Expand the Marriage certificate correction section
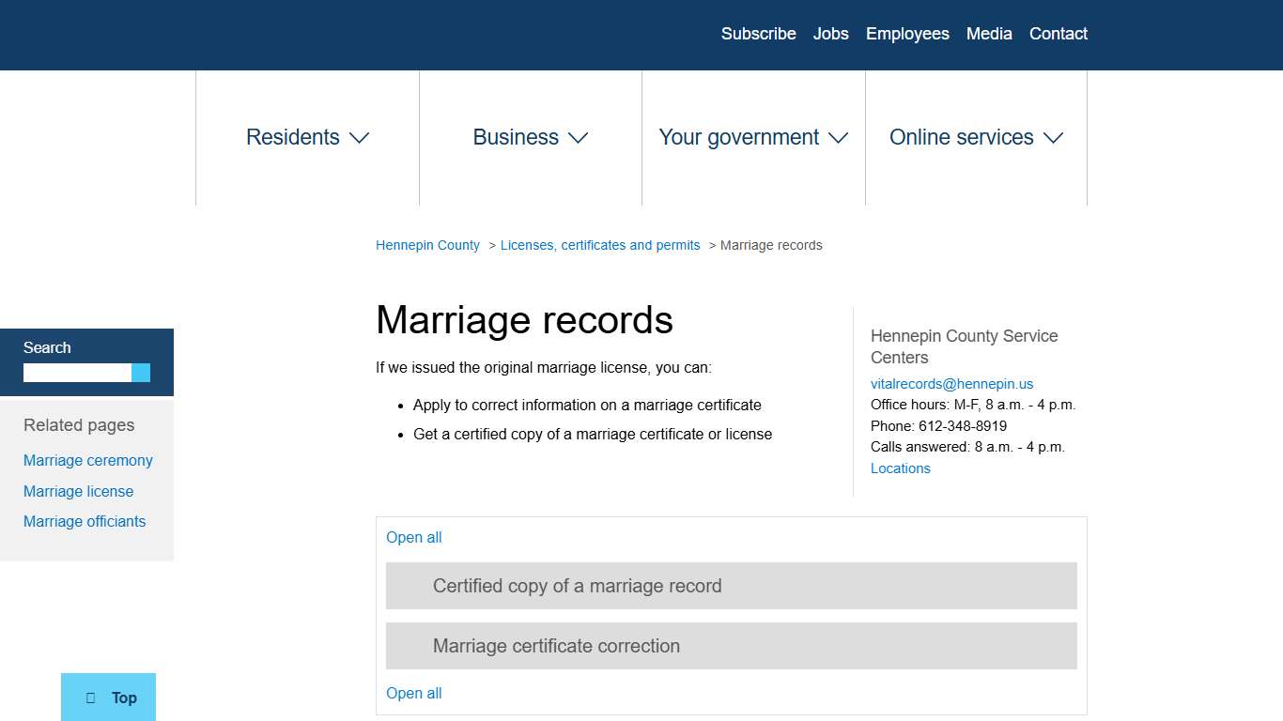The width and height of the screenshot is (1283, 721). (x=556, y=646)
